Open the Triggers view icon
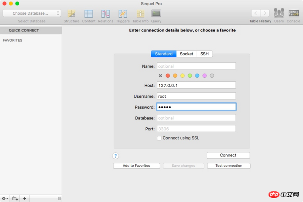The width and height of the screenshot is (303, 202). coord(123,14)
